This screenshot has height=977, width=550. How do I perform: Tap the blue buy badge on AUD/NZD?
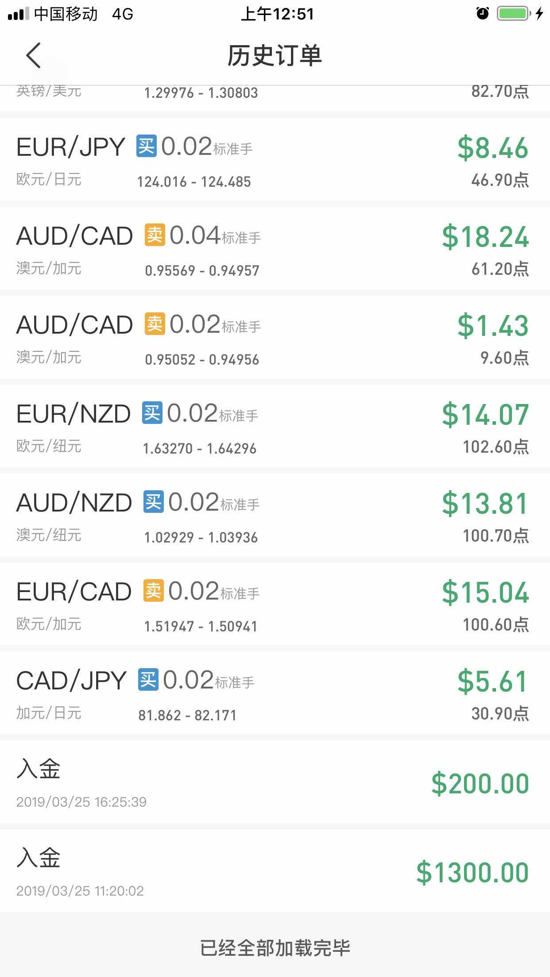click(153, 502)
